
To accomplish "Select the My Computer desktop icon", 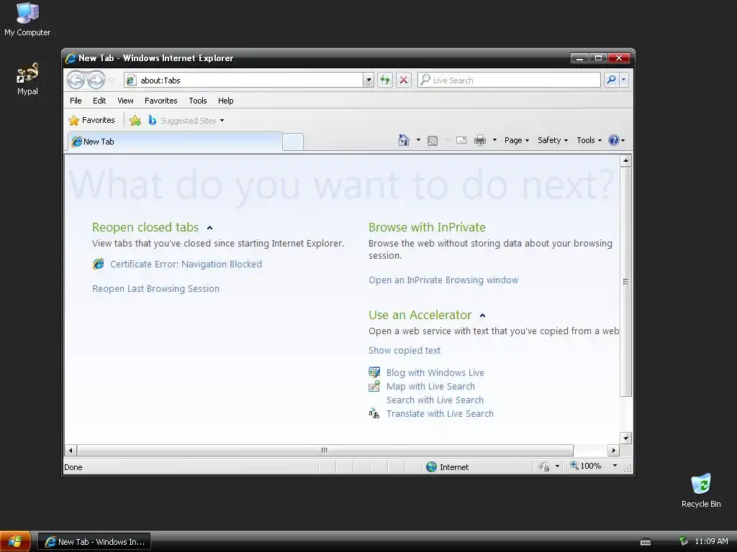I will click(x=27, y=19).
